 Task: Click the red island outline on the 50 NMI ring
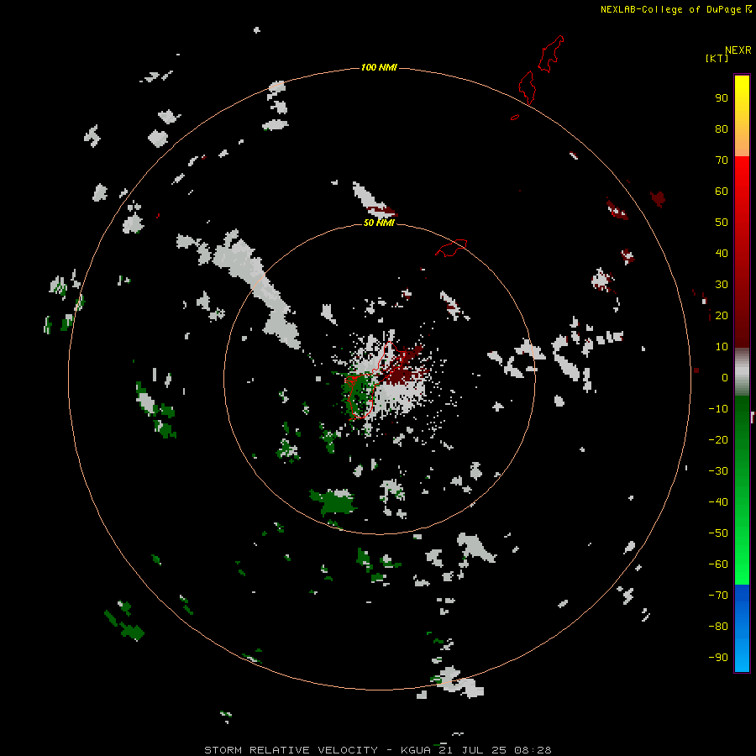451,248
